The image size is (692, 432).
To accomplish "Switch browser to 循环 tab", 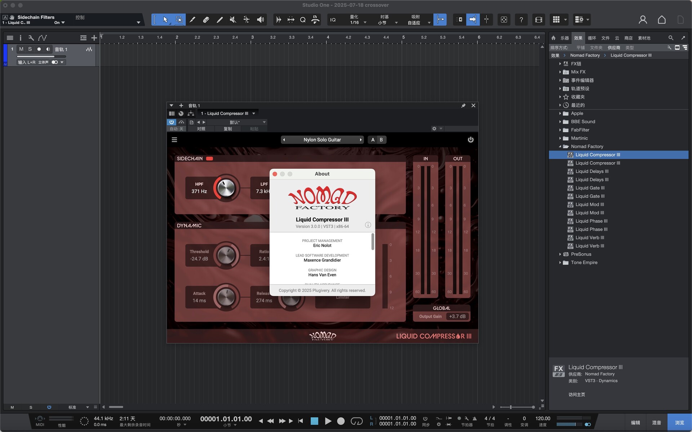I will click(592, 38).
